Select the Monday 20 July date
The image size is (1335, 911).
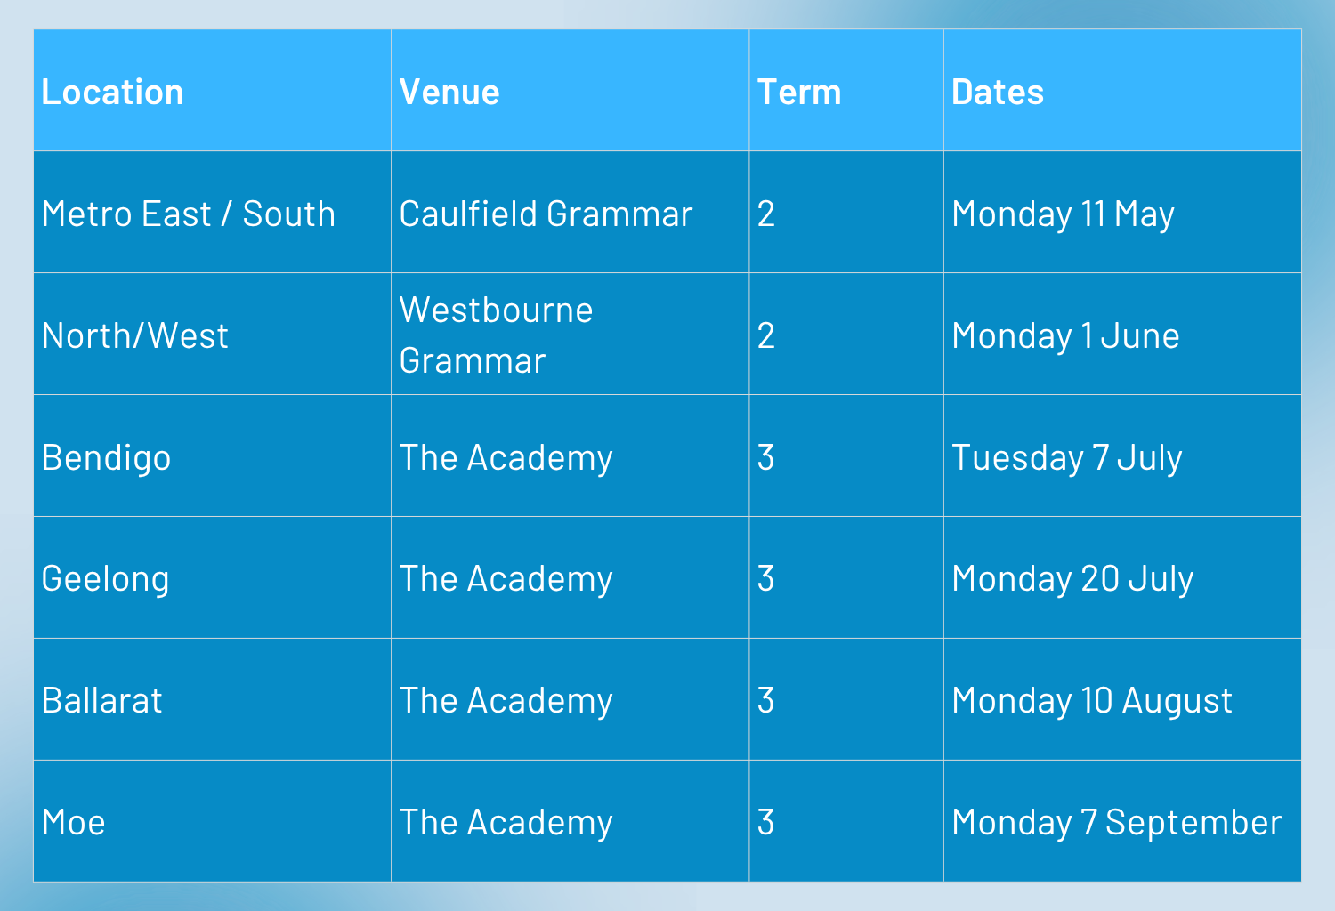tap(1072, 579)
